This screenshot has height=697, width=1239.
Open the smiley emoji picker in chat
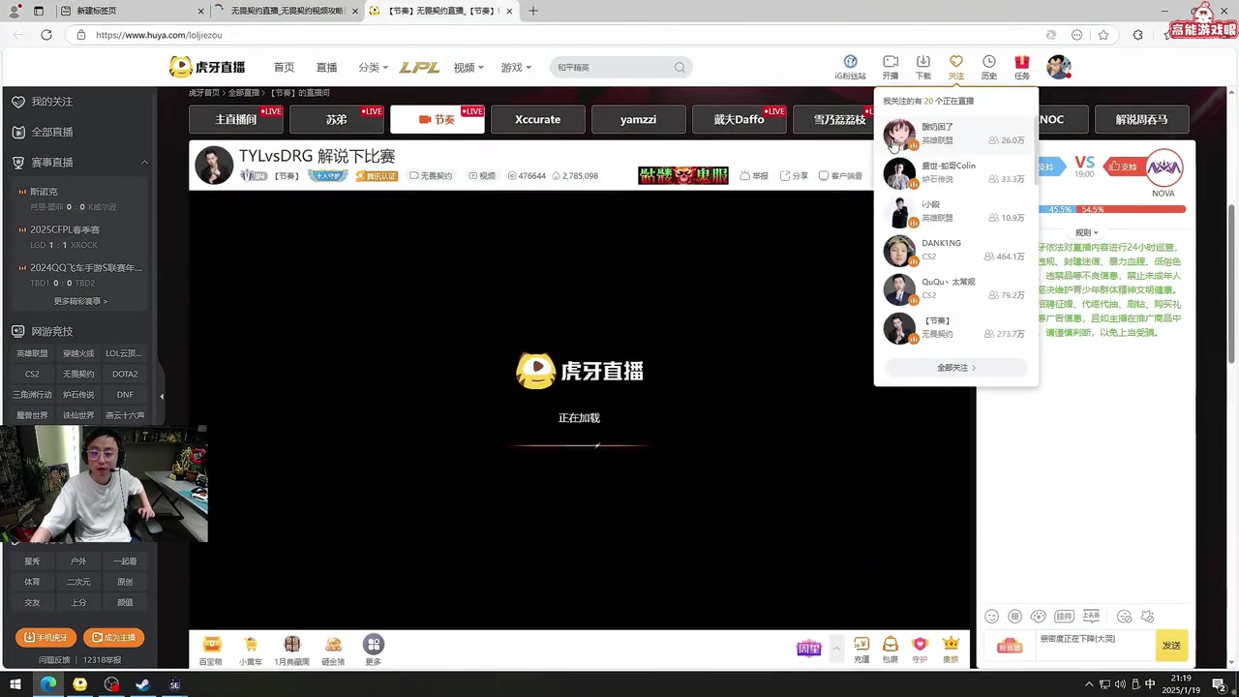coord(991,617)
